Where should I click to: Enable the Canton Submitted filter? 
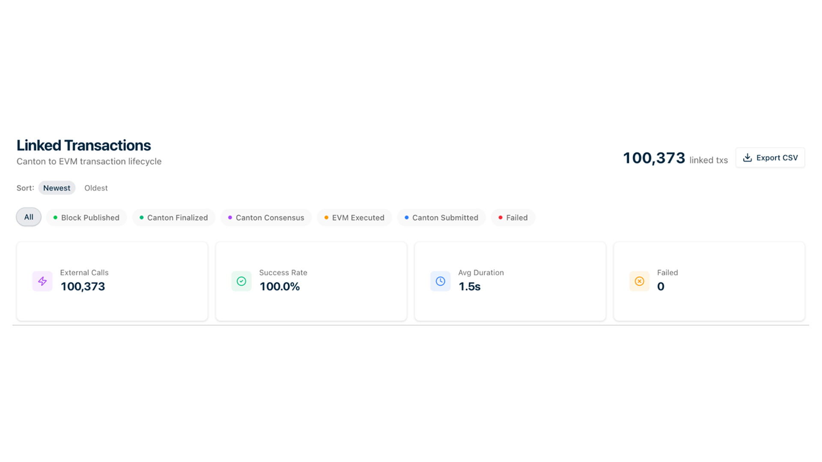(441, 217)
